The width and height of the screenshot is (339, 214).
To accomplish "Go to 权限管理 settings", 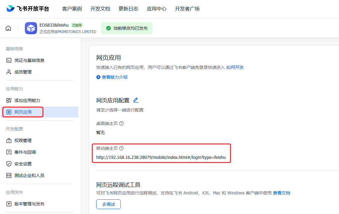I will [x=23, y=141].
